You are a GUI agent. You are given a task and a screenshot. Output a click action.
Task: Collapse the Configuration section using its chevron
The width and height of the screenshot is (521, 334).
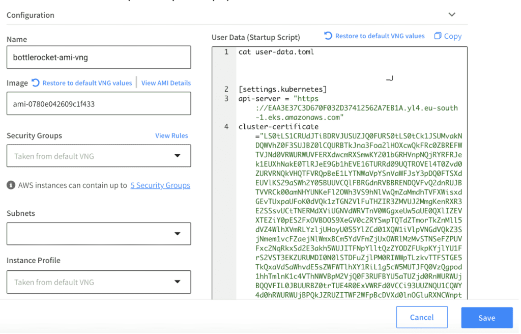451,15
